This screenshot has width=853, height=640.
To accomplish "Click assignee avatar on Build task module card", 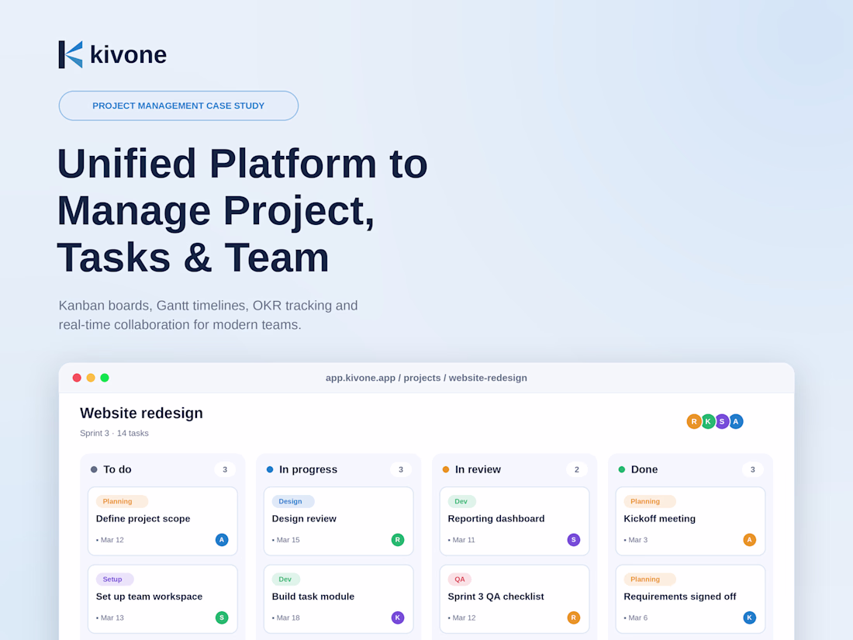I will tap(398, 618).
